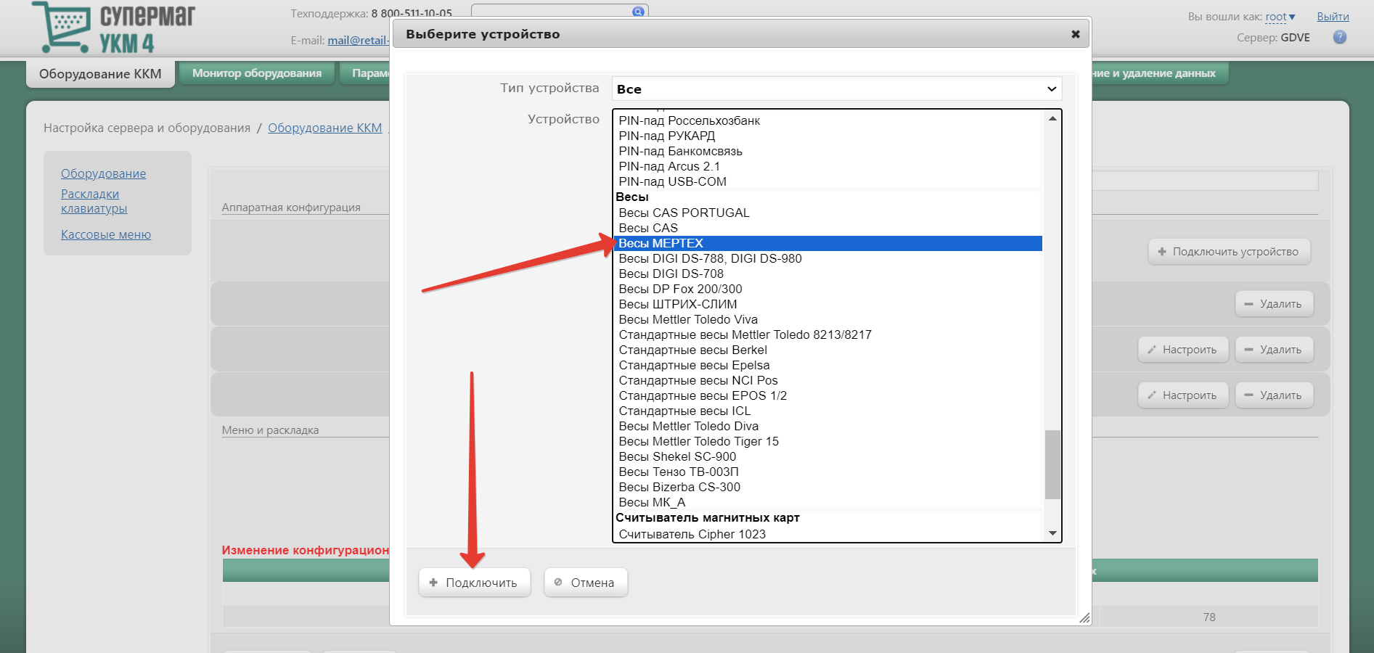Select Весы DP Fox 200/300

(827, 289)
